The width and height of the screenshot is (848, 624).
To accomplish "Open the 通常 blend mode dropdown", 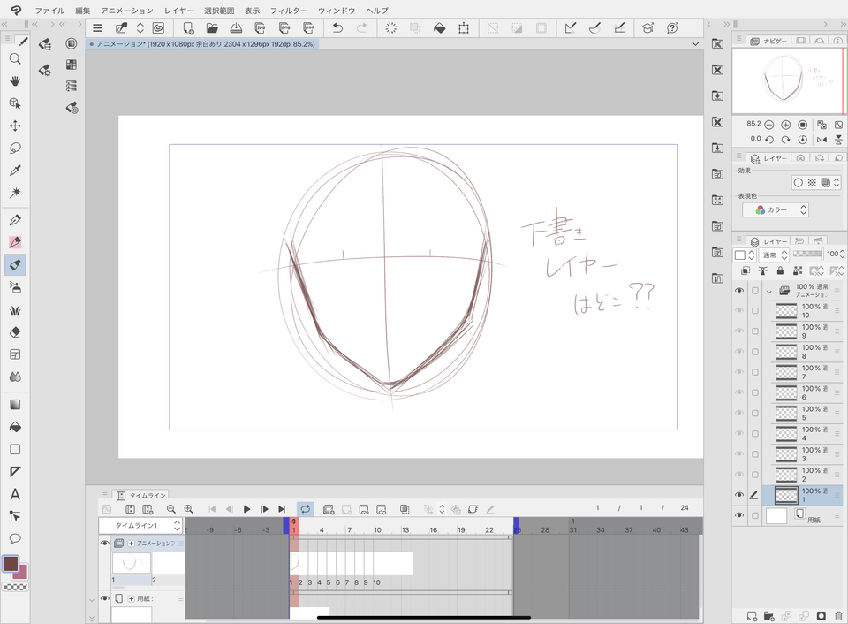I will 773,255.
